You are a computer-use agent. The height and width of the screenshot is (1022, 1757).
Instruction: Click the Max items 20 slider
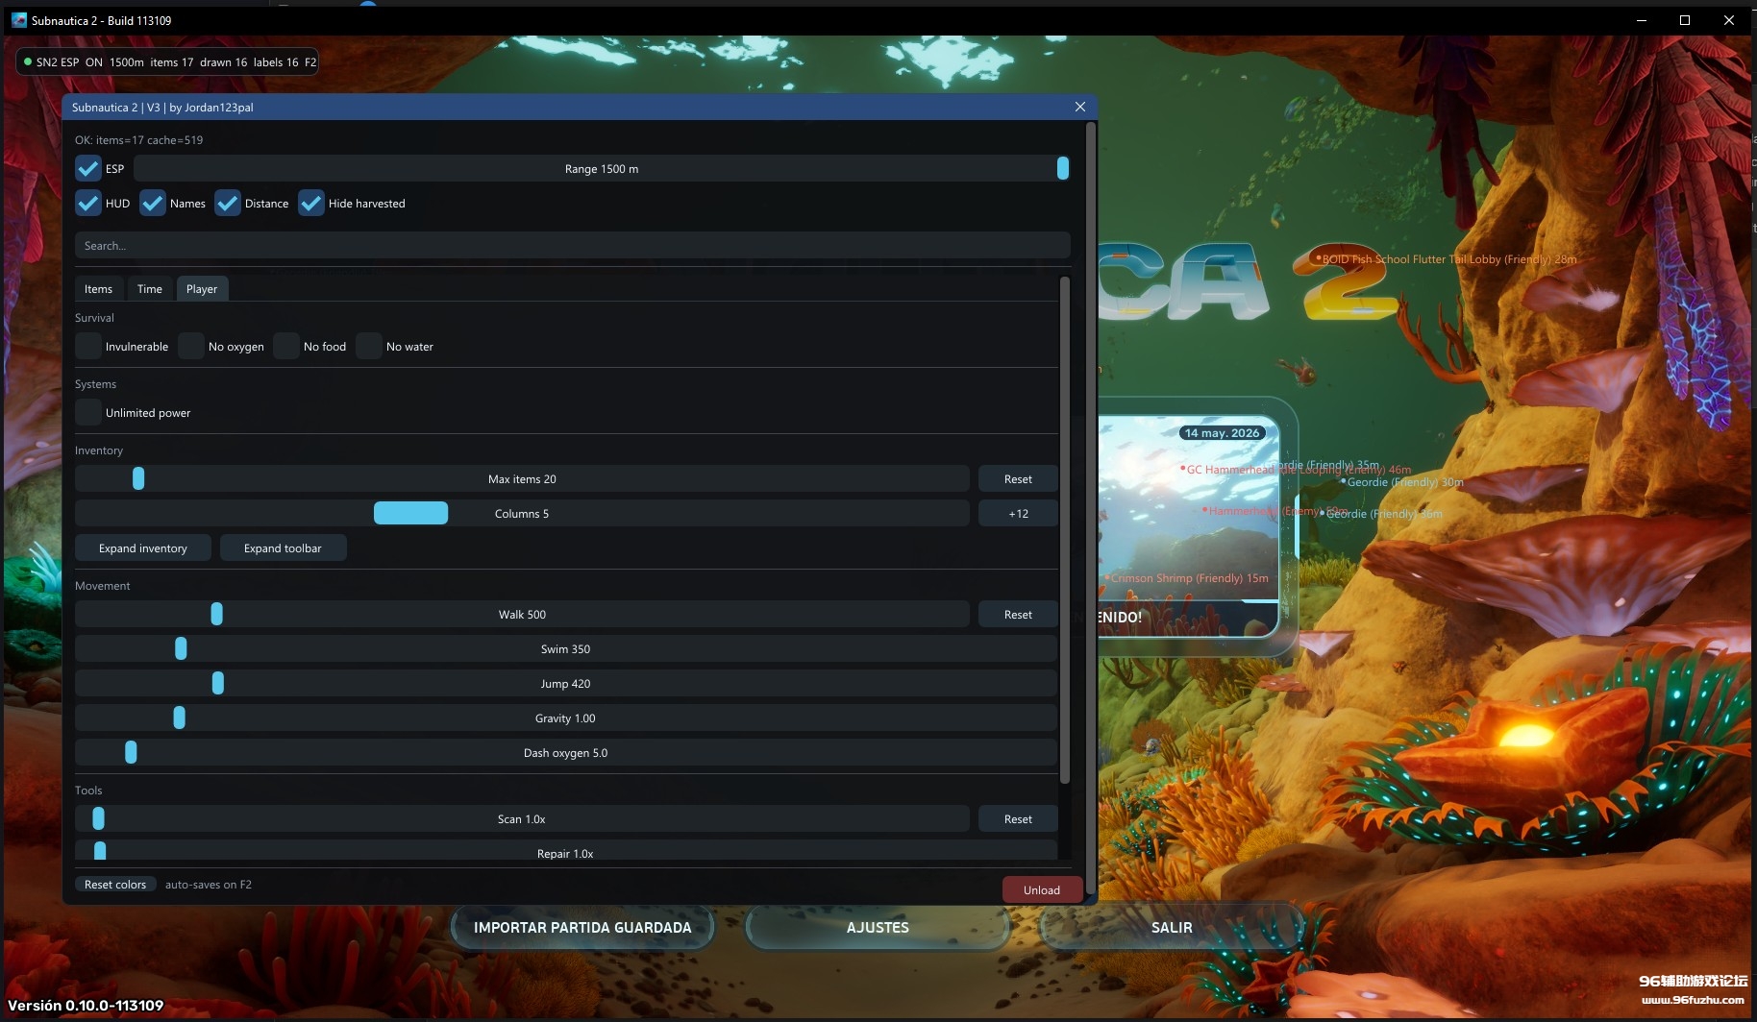point(522,479)
